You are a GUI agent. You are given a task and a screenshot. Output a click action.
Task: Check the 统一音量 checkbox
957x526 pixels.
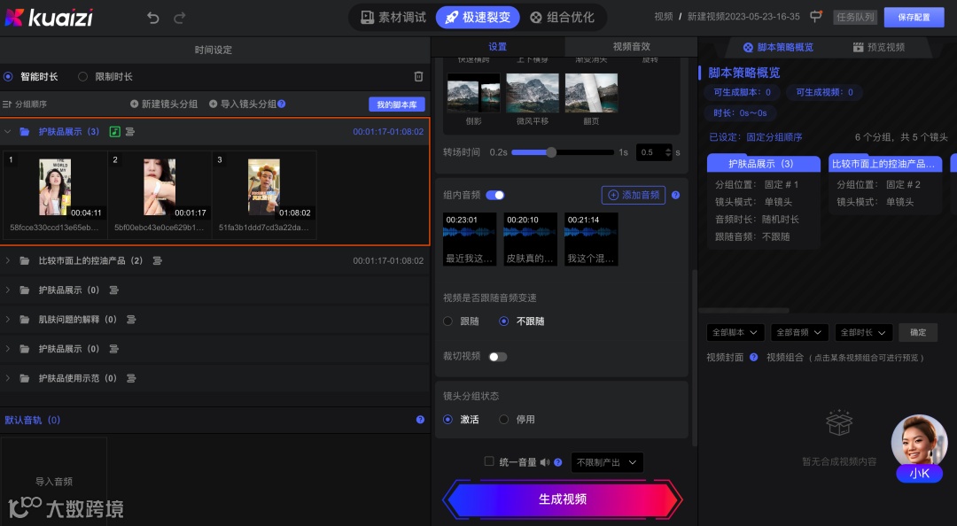click(x=489, y=461)
